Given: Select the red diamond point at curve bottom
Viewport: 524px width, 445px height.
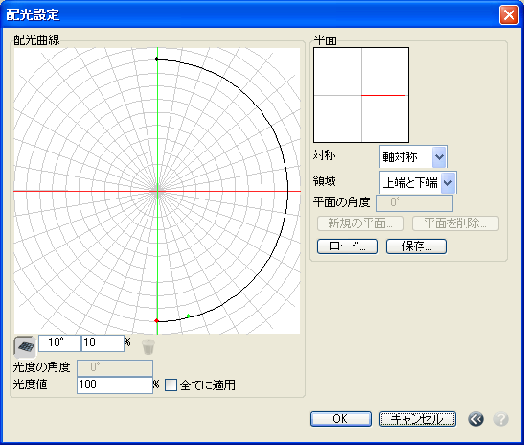Looking at the screenshot, I should coord(156,321).
